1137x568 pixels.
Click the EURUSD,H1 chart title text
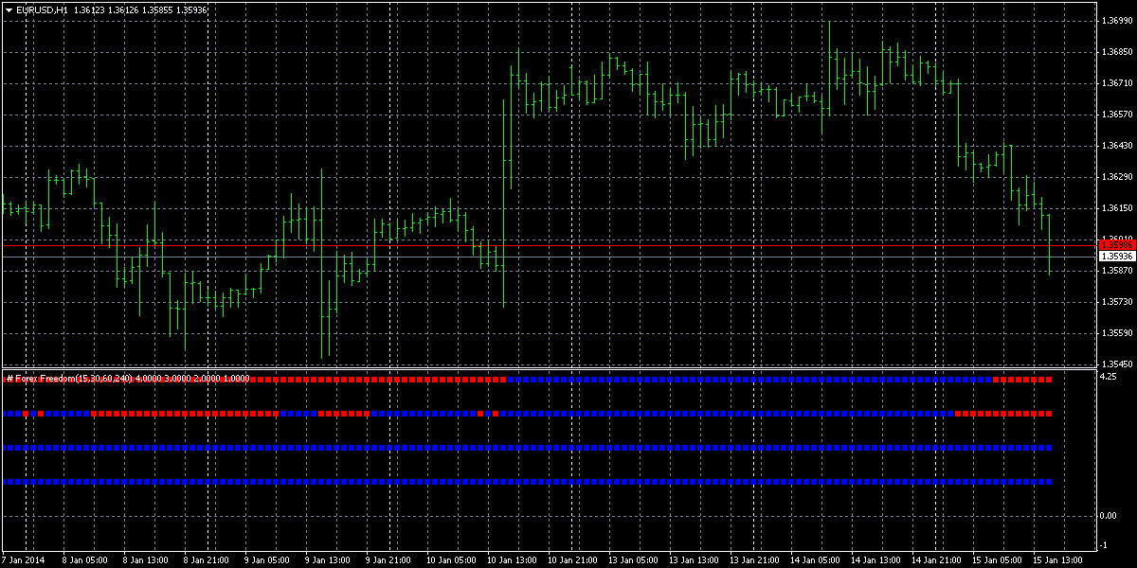pyautogui.click(x=42, y=9)
